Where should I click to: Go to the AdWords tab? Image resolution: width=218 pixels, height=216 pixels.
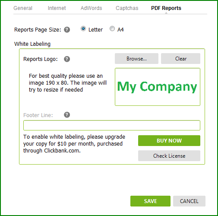pyautogui.click(x=91, y=8)
